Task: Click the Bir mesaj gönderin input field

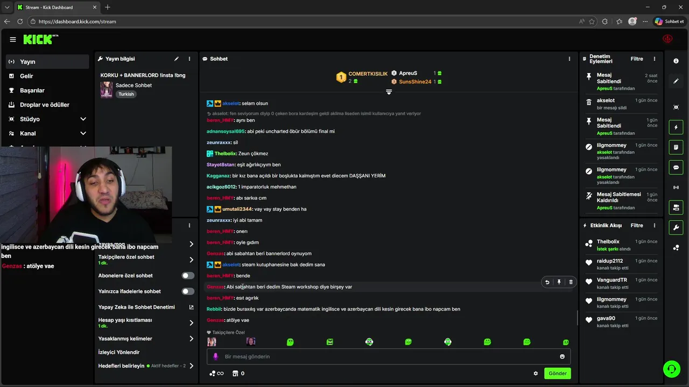Action: 389,356
